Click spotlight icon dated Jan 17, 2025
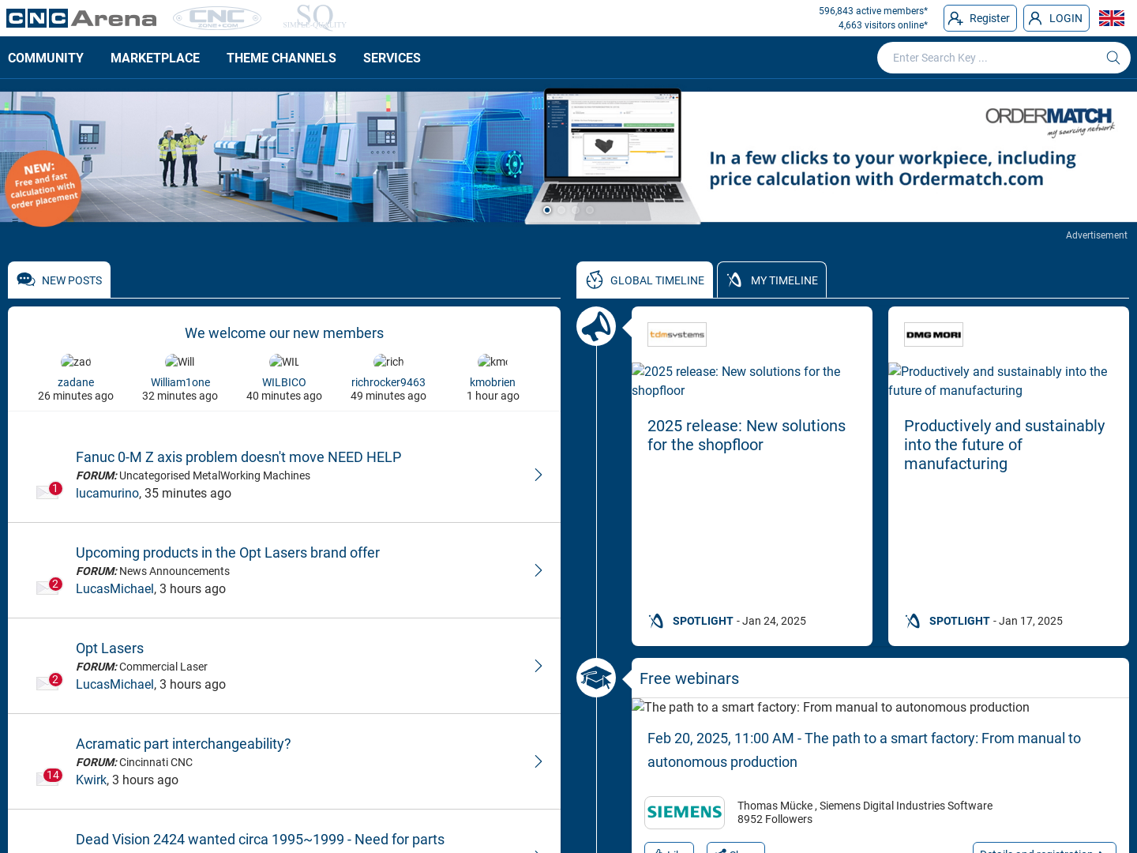 913,621
